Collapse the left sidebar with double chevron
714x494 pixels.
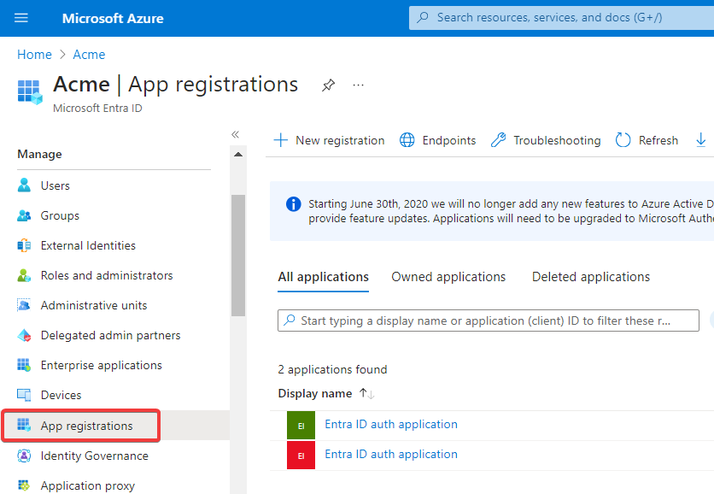pos(235,134)
